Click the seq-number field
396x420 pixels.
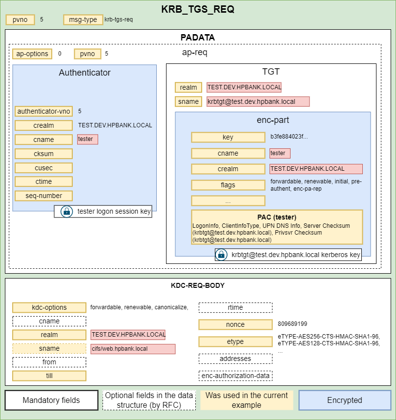pyautogui.click(x=44, y=196)
